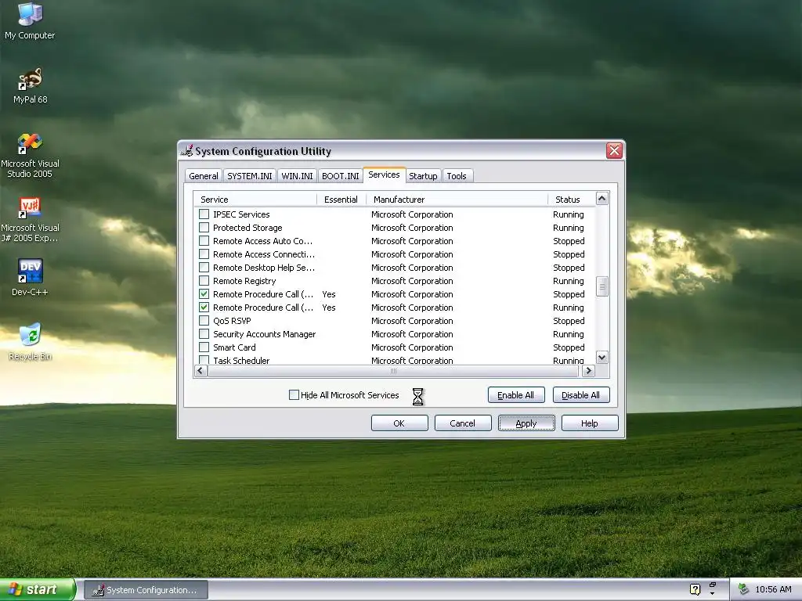Click the System Configuration Utility title icon
Screen dimensions: 802x601
187,151
